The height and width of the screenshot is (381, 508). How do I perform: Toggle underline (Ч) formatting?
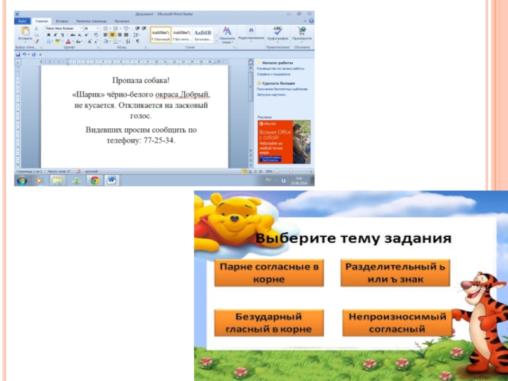[62, 35]
